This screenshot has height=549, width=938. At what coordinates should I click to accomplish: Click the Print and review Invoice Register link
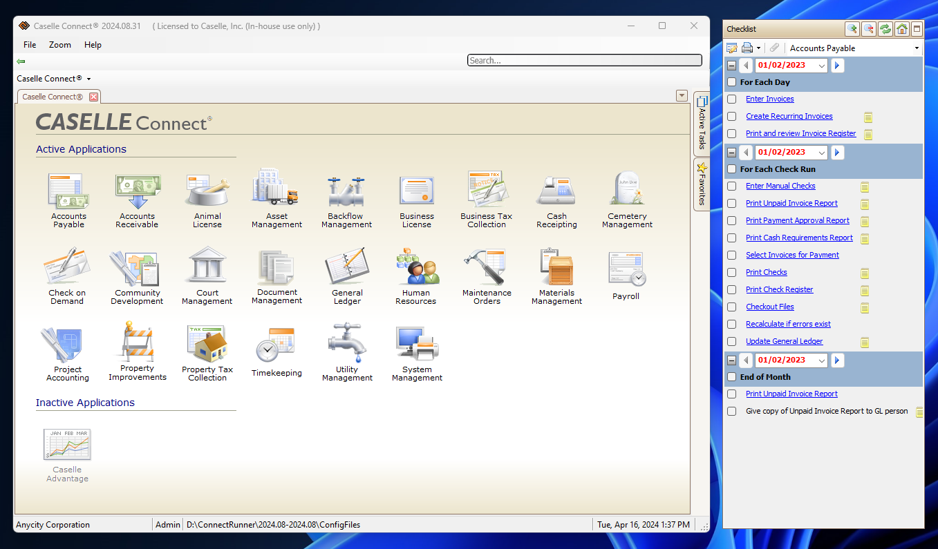[x=800, y=134]
